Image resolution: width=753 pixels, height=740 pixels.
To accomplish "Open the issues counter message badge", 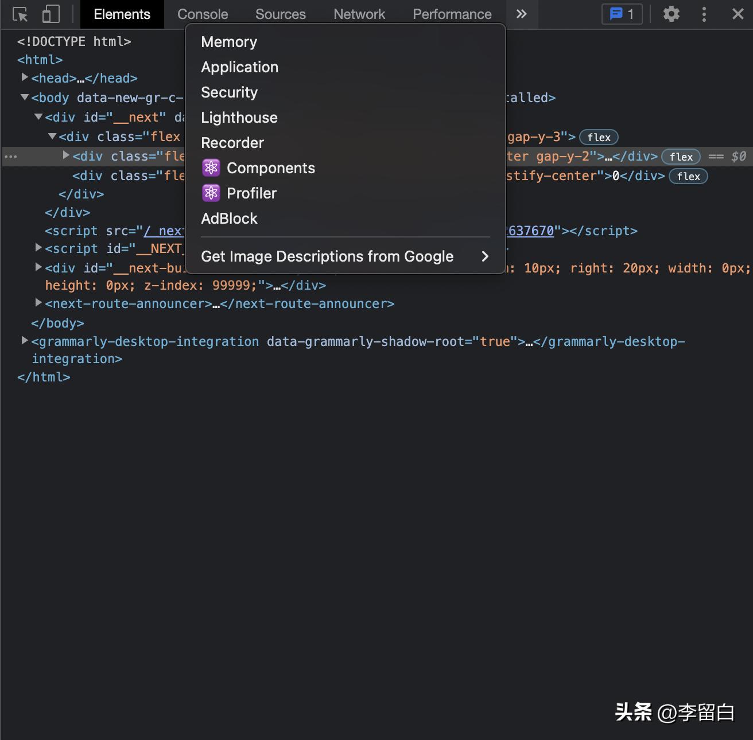I will coord(622,14).
